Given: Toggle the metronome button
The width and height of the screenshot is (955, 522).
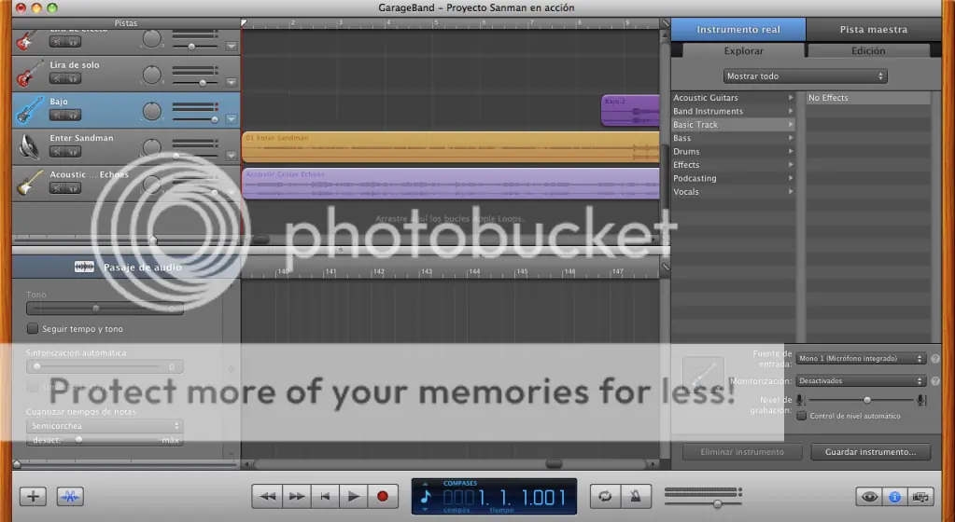Looking at the screenshot, I should coord(635,497).
